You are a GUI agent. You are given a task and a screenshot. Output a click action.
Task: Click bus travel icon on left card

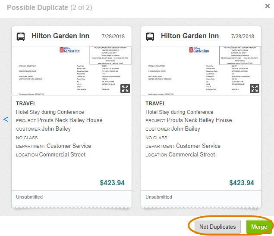tap(21, 37)
